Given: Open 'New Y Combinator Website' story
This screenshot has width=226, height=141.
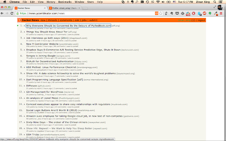Looking at the screenshot, I should point(42,44).
